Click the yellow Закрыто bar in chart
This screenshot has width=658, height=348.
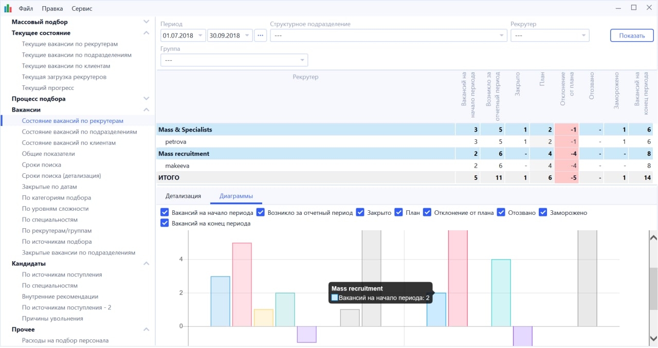click(264, 318)
